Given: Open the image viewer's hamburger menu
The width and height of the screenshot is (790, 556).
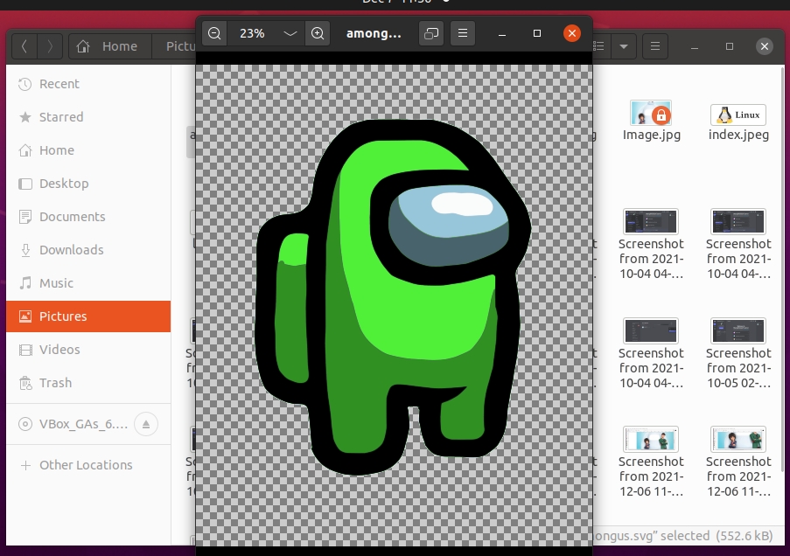Looking at the screenshot, I should point(463,33).
